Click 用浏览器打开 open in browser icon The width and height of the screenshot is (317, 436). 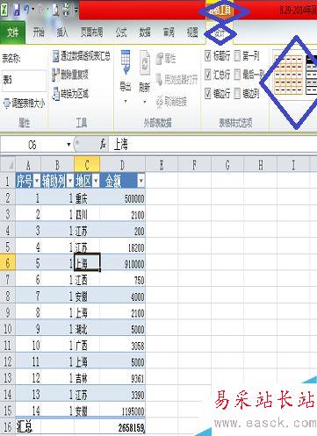(x=160, y=79)
